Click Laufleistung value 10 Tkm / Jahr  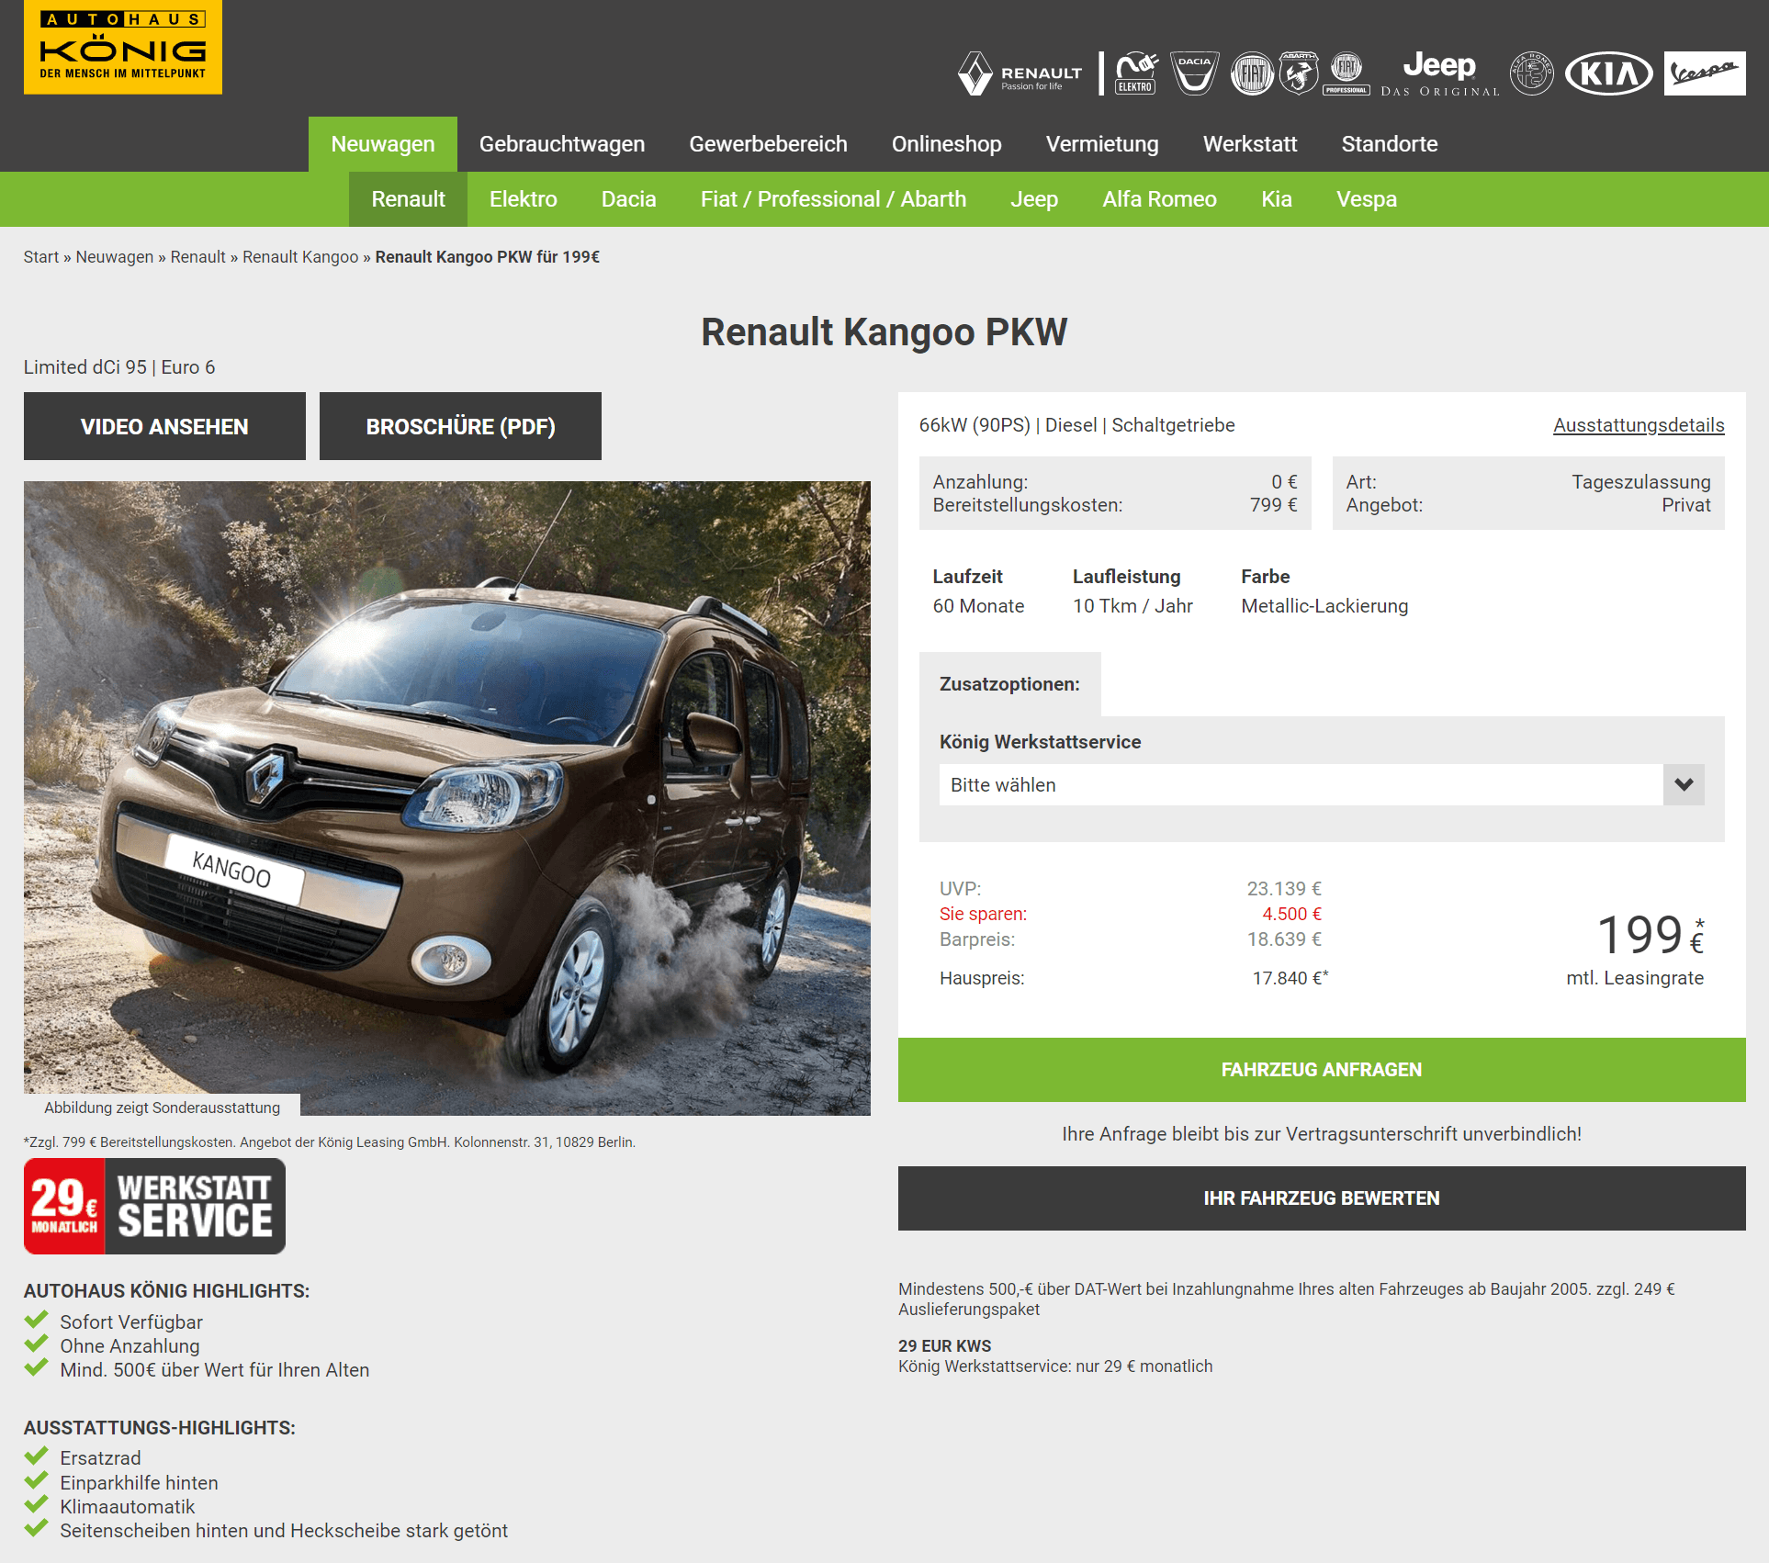[x=1132, y=606]
